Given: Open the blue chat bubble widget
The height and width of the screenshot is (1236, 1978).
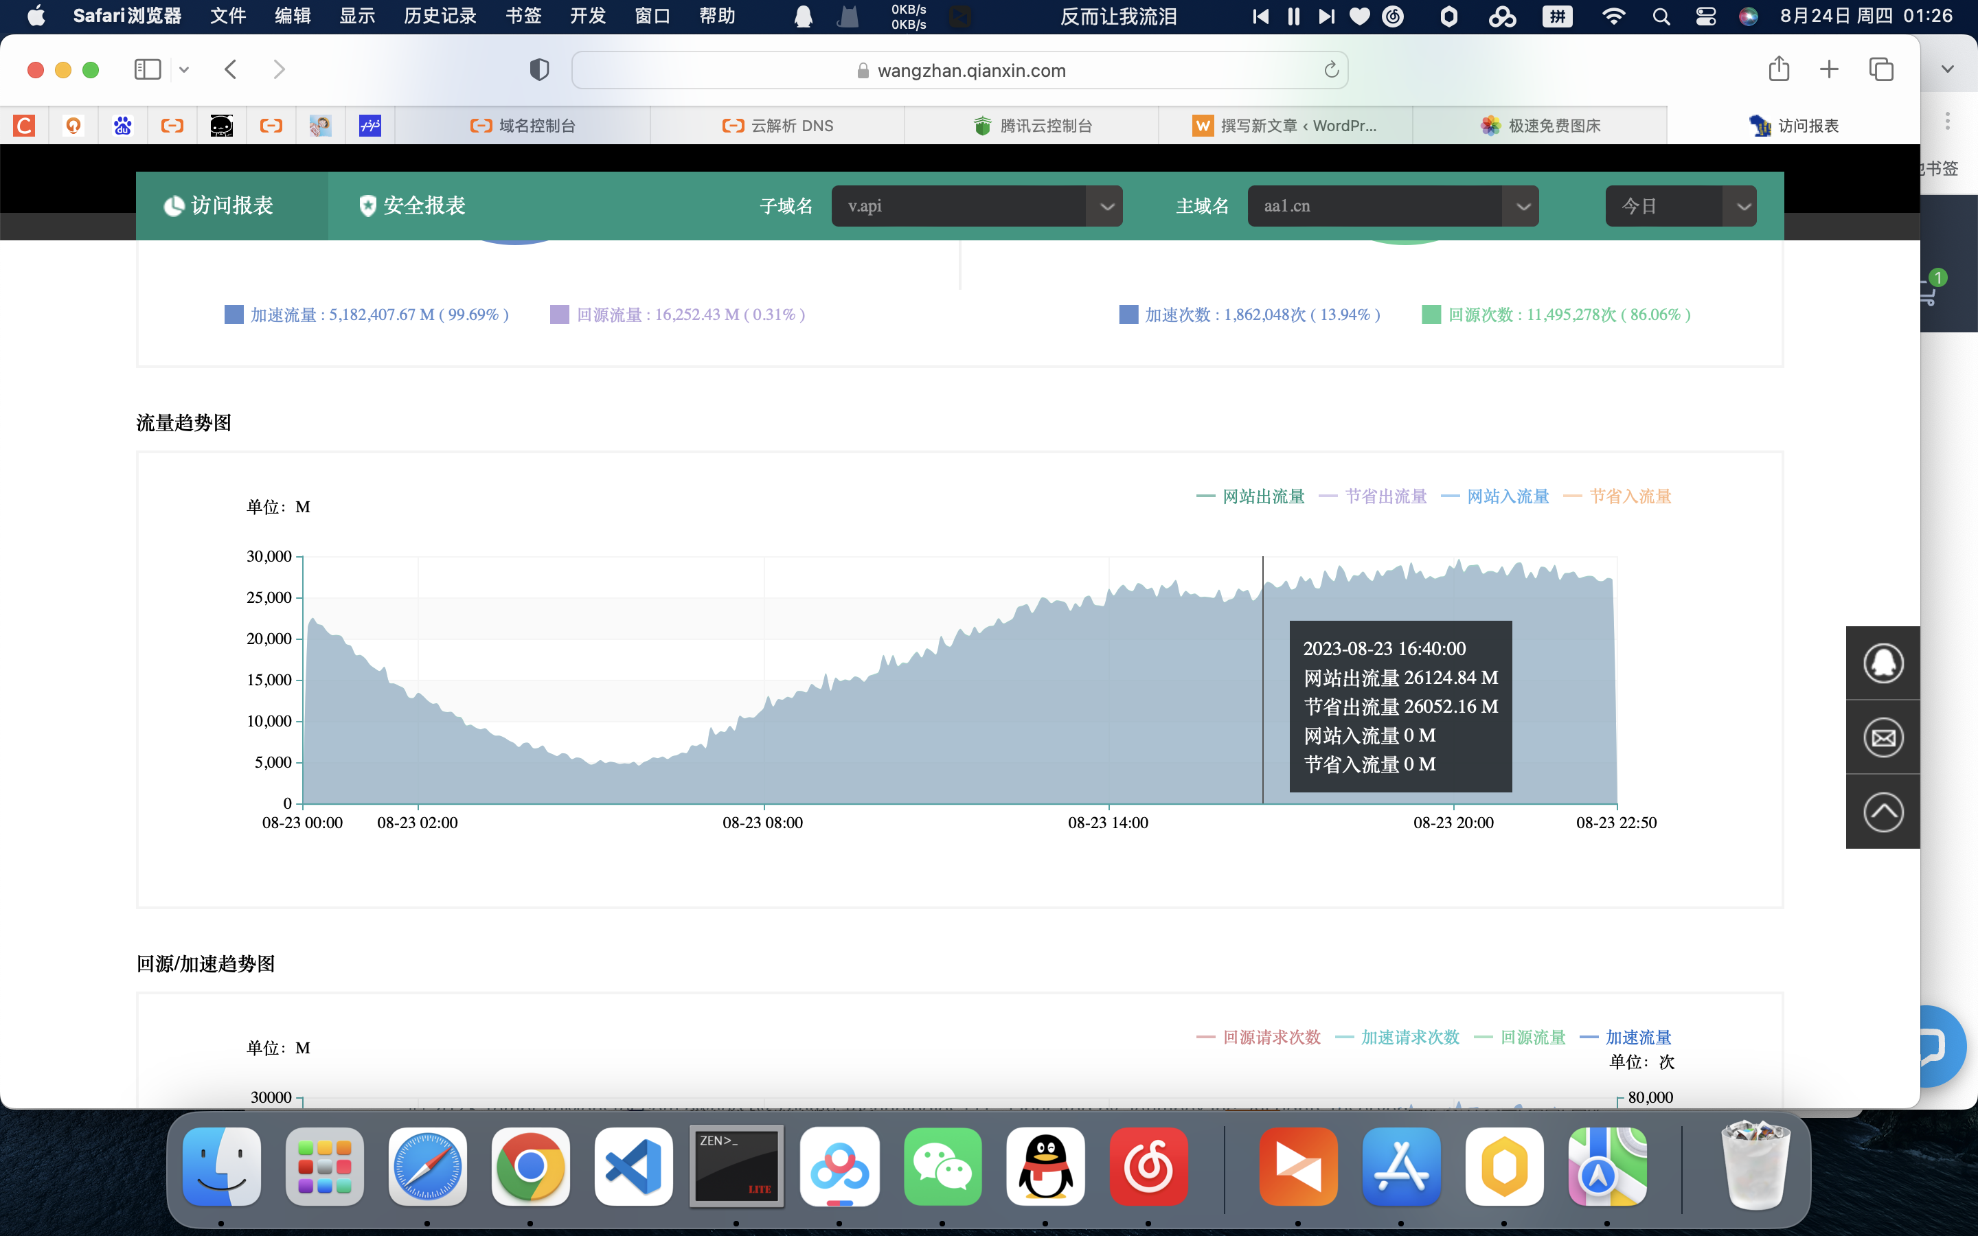Looking at the screenshot, I should coord(1935,1046).
